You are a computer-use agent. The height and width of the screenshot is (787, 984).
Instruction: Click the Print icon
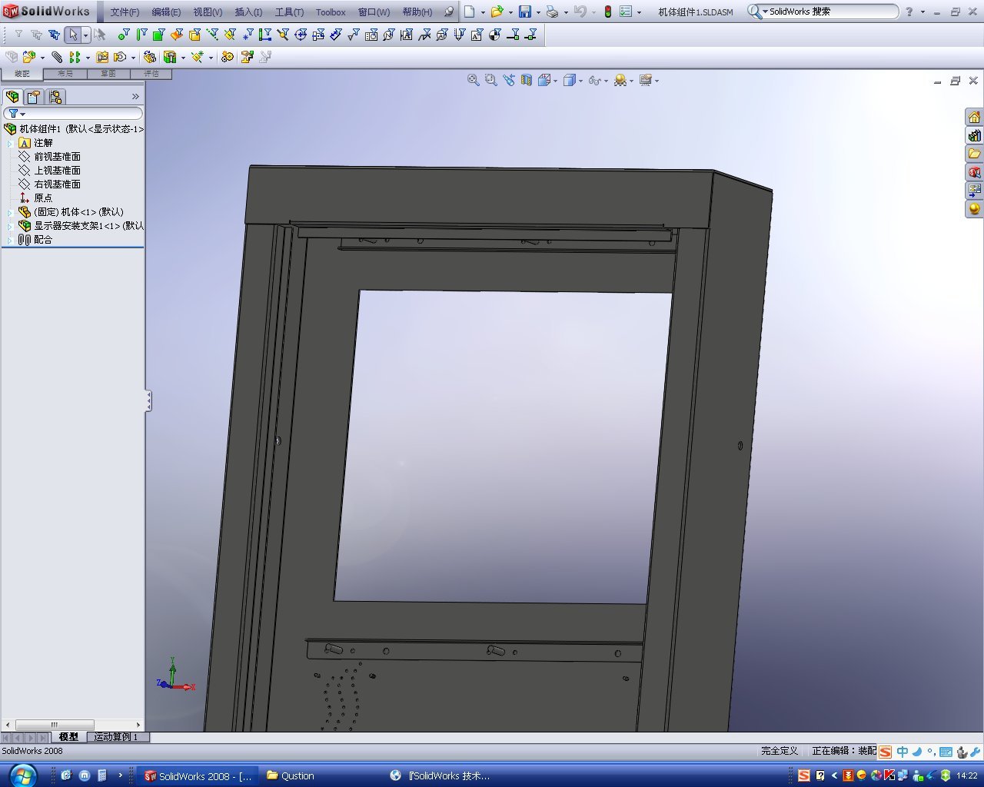552,12
